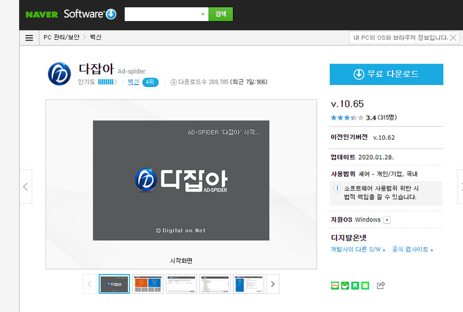Open 공식 웹사이트 link

pos(412,250)
